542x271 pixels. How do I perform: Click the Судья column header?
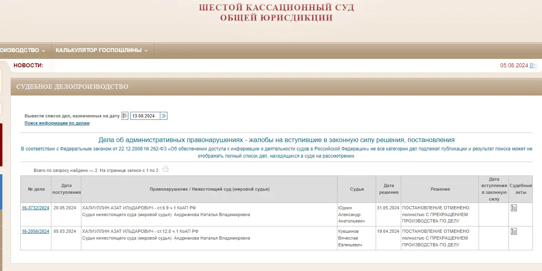pyautogui.click(x=357, y=189)
